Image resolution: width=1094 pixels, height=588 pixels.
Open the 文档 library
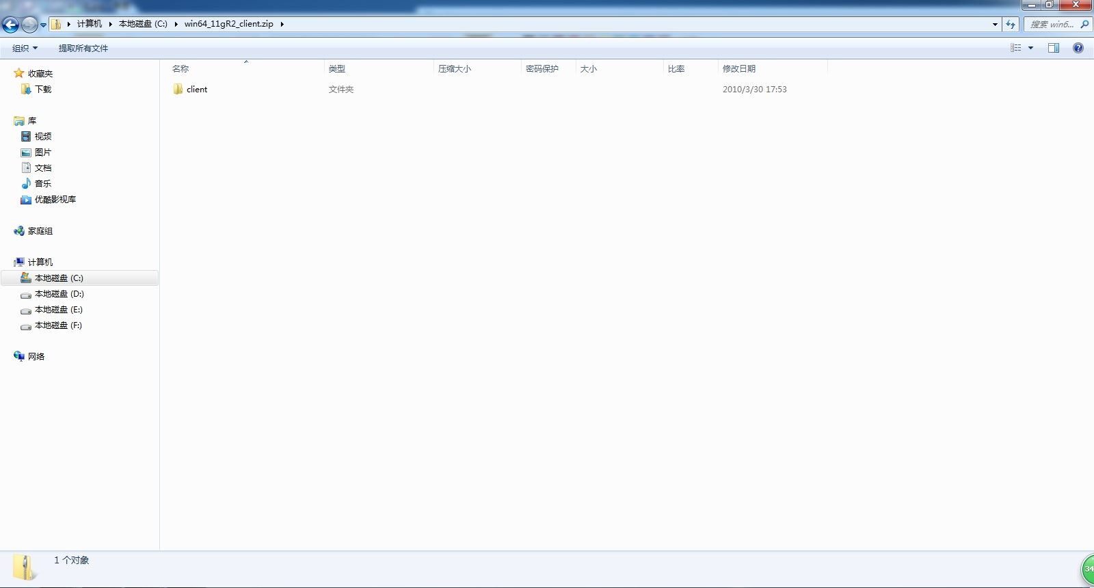43,168
